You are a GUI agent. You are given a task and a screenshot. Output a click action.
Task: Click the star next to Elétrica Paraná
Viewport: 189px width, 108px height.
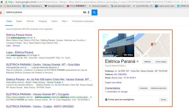click(x=137, y=62)
